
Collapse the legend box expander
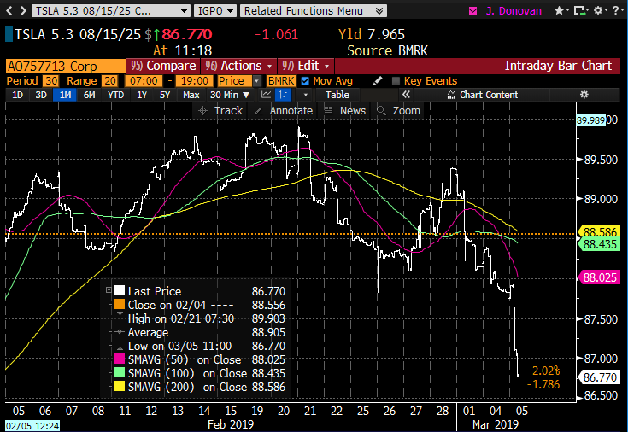pyautogui.click(x=109, y=290)
